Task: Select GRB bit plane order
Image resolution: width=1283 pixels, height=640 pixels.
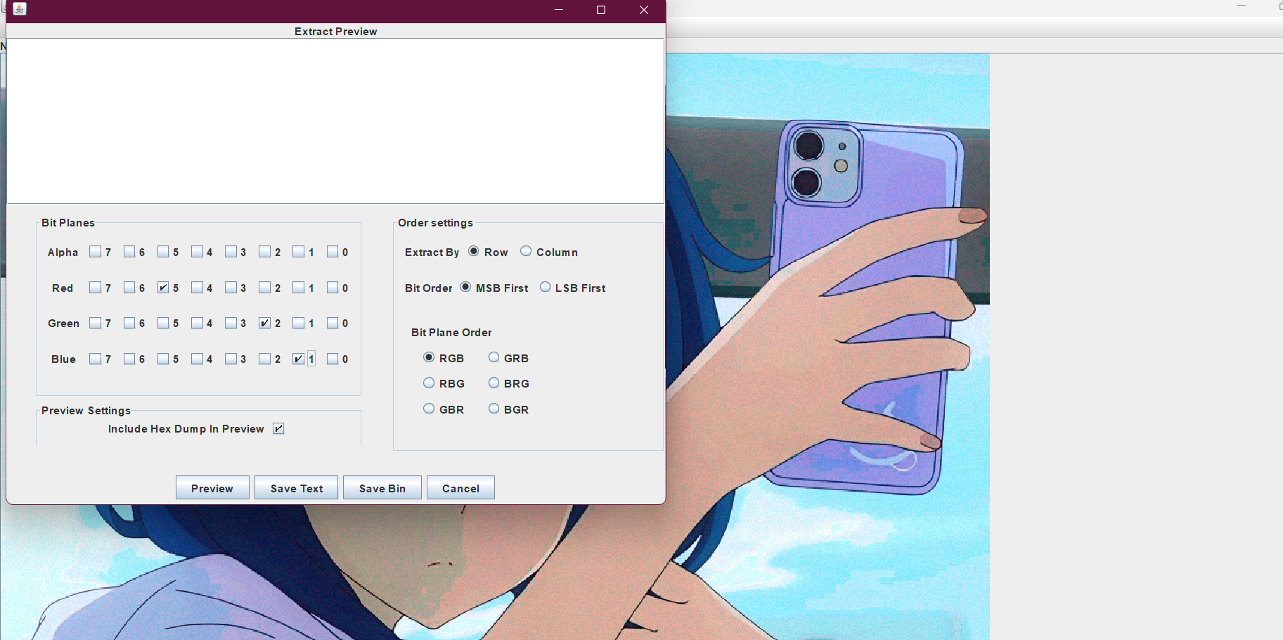Action: tap(494, 357)
